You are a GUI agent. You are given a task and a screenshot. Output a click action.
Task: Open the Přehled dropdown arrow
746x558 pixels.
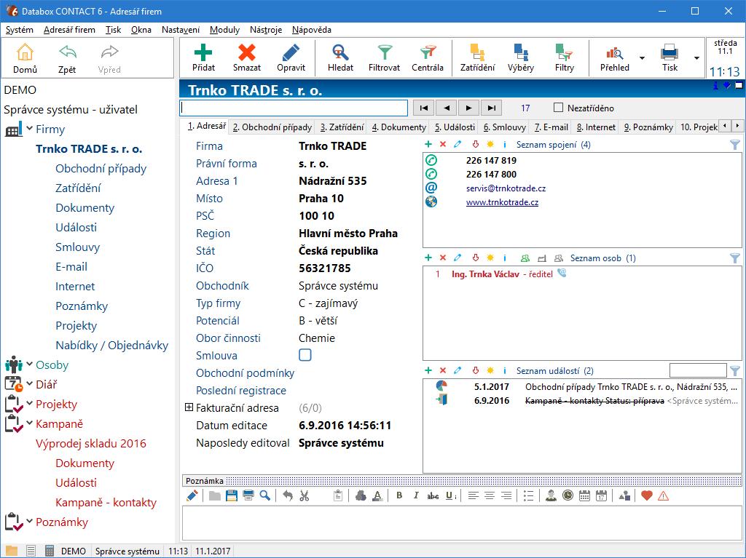[642, 58]
